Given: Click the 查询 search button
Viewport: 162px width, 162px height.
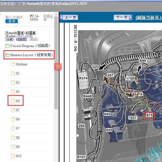Looking at the screenshot, I should click(12, 21).
